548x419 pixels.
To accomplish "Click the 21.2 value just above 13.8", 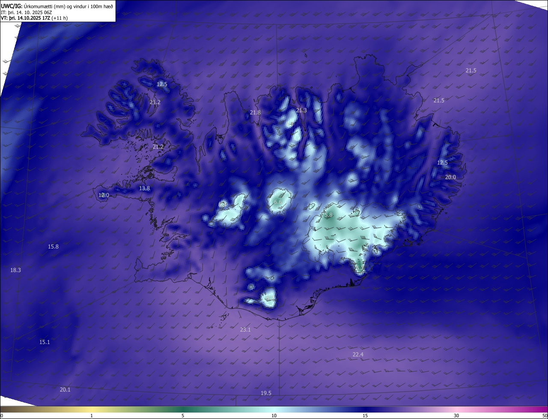I will coord(158,147).
